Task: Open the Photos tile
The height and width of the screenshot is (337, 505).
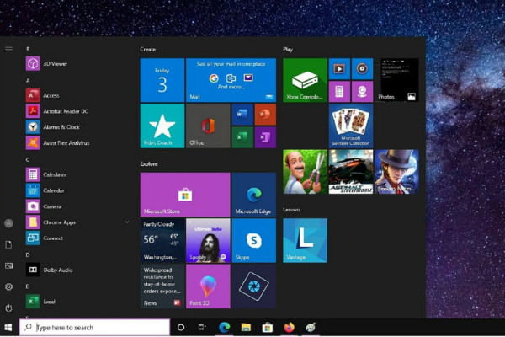Action: 396,80
